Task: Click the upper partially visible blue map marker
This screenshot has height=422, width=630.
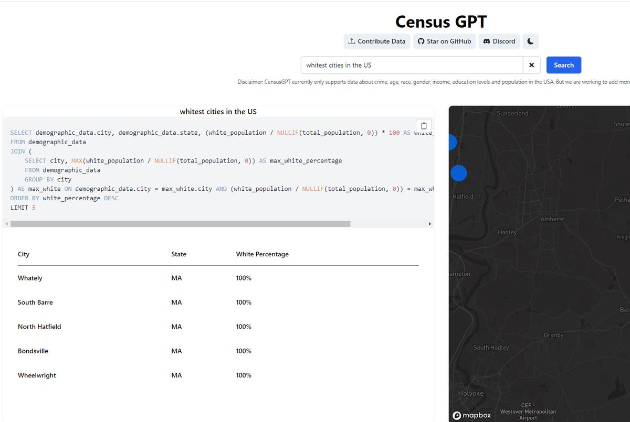Action: tap(452, 142)
